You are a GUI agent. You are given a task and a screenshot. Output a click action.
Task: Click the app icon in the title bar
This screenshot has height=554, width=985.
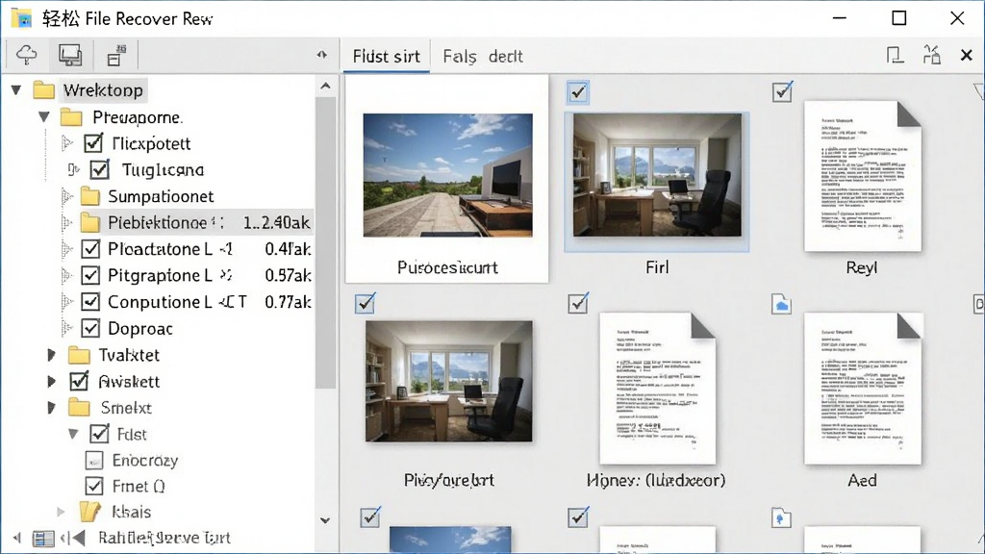(21, 18)
